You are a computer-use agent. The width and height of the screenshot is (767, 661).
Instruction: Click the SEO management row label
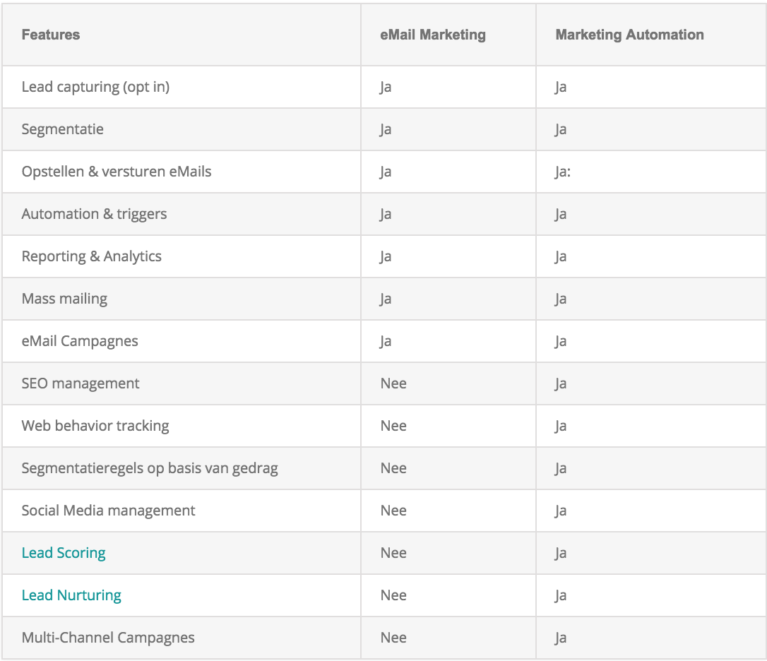[x=81, y=383]
